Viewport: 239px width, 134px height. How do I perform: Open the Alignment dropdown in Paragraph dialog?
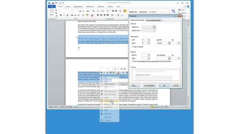pyautogui.click(x=154, y=27)
